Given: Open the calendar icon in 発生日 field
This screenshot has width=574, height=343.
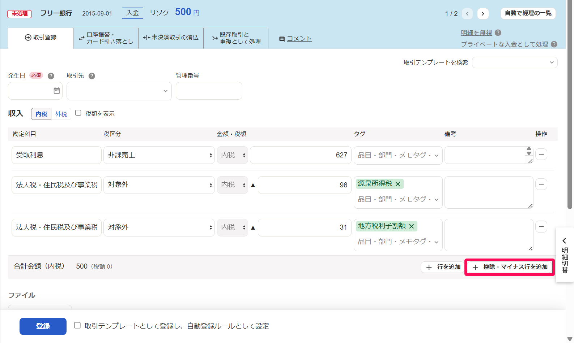Looking at the screenshot, I should click(57, 91).
